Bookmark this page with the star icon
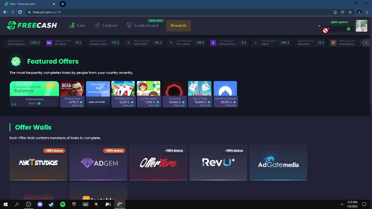Screen dimensions: 372x209 coord(350,12)
